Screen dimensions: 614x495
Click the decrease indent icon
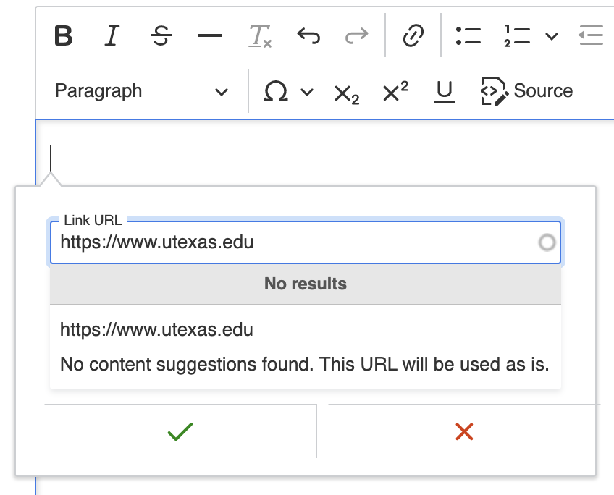click(x=591, y=35)
